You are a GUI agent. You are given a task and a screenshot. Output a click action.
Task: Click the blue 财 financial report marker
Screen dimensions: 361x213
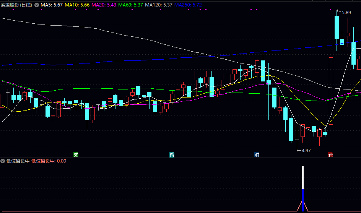click(x=257, y=155)
